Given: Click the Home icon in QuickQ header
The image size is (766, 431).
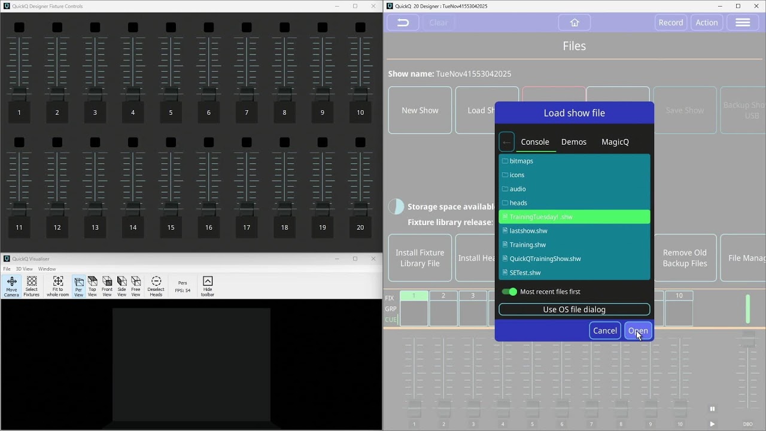Looking at the screenshot, I should coord(574,23).
